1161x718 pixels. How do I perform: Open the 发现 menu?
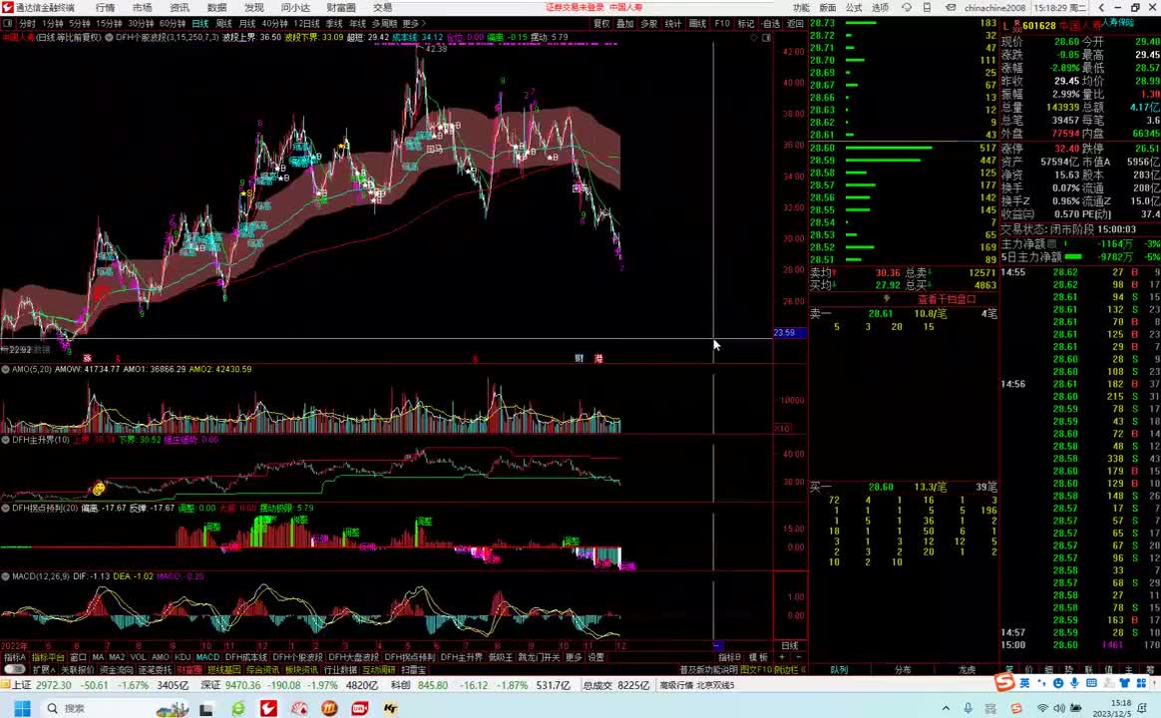pos(254,7)
